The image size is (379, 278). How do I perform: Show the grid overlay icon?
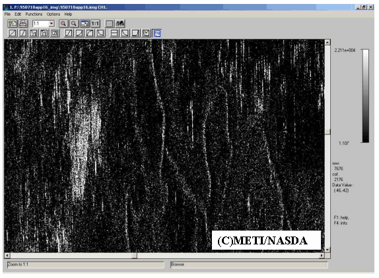pos(109,24)
